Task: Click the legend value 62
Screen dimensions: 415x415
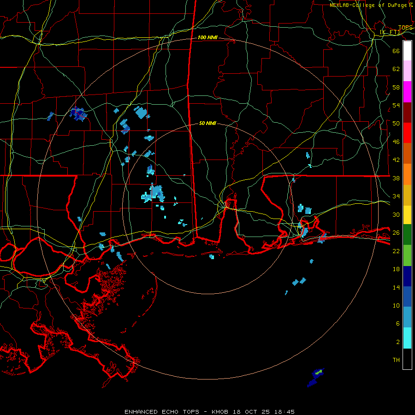Action: tap(396, 69)
